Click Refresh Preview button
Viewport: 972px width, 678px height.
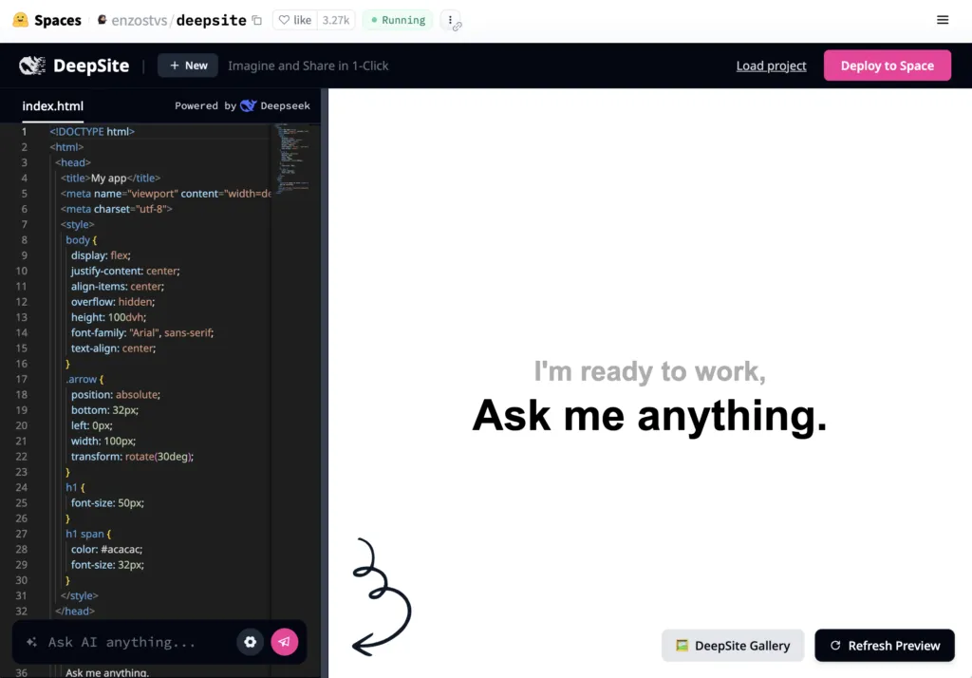[x=885, y=646]
